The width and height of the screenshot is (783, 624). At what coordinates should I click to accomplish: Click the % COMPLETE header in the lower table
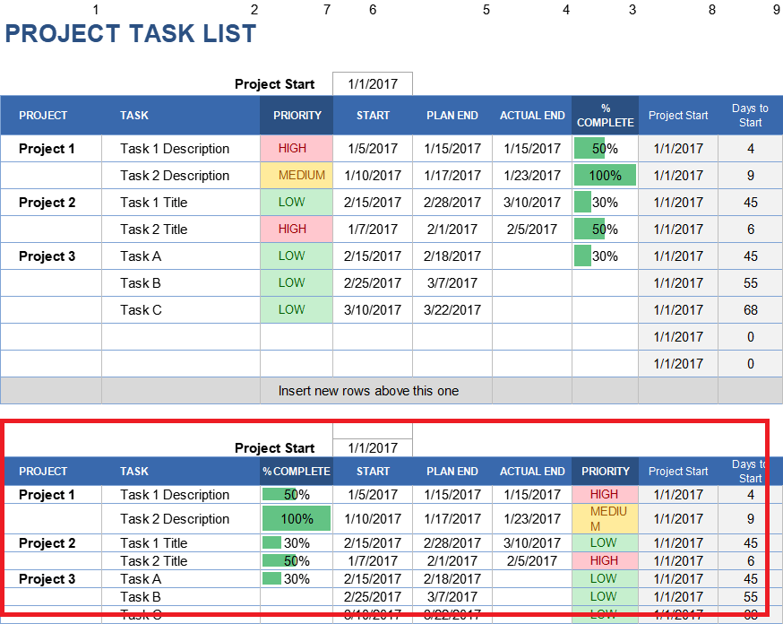[297, 472]
